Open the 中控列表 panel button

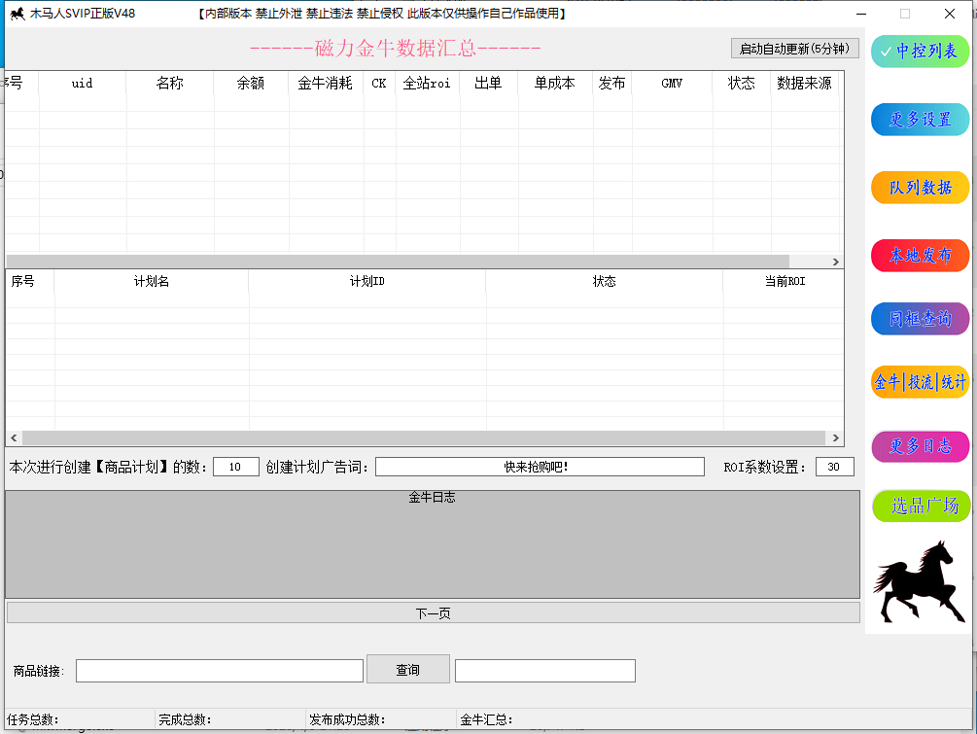point(920,52)
